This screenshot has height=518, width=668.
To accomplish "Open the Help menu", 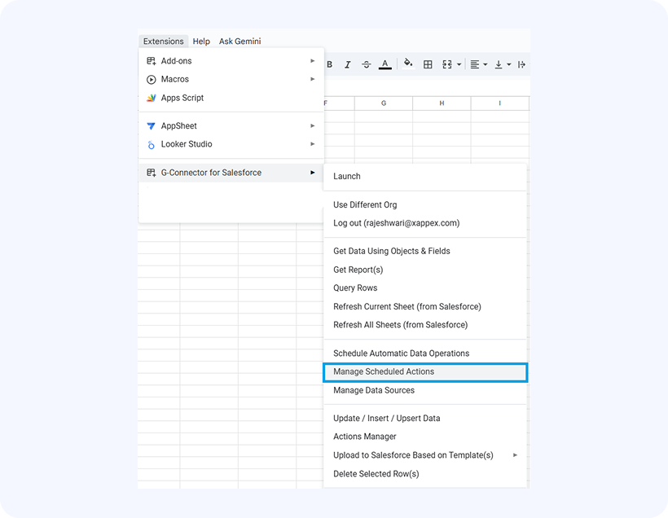I will click(201, 42).
